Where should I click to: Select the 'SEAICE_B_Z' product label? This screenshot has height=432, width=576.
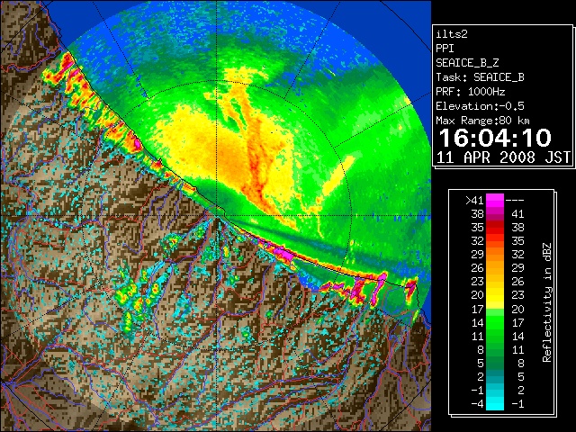click(467, 63)
